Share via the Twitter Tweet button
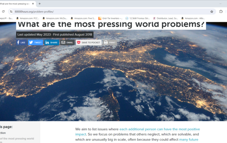Viewport: 227px width, 143px height. 36,43
